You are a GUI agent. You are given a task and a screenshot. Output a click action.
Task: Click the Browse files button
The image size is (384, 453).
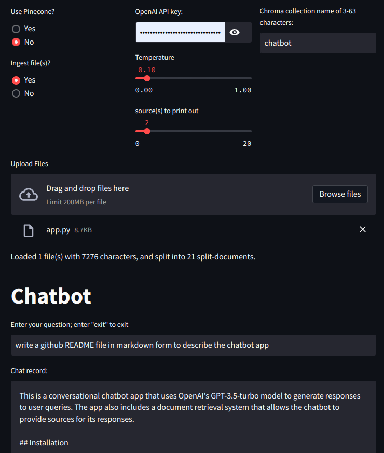pyautogui.click(x=340, y=194)
